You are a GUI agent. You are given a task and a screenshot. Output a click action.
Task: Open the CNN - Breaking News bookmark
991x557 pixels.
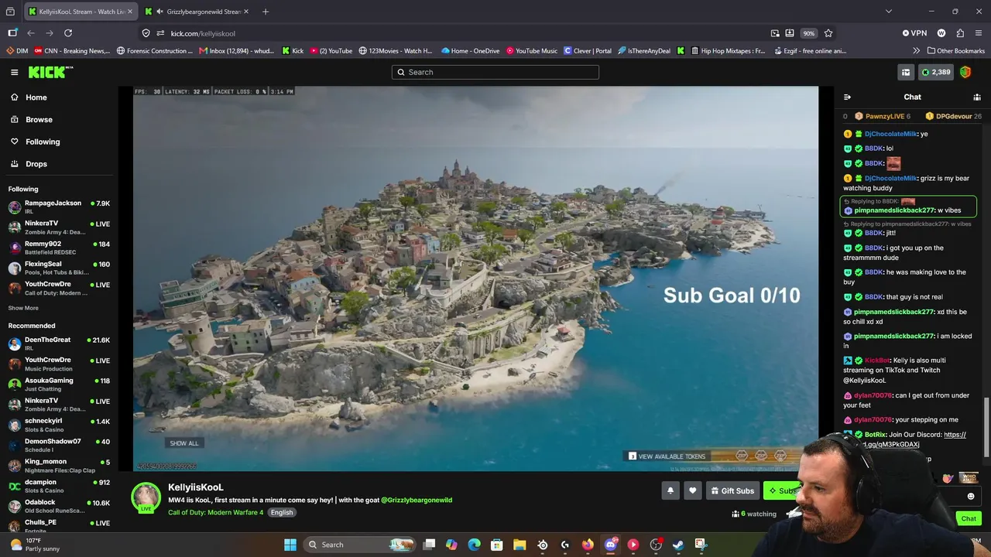point(72,51)
